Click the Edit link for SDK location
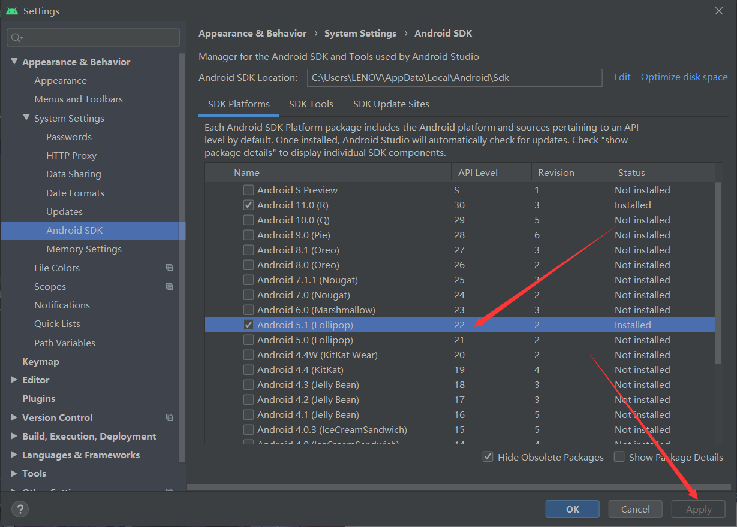The height and width of the screenshot is (527, 737). tap(622, 77)
